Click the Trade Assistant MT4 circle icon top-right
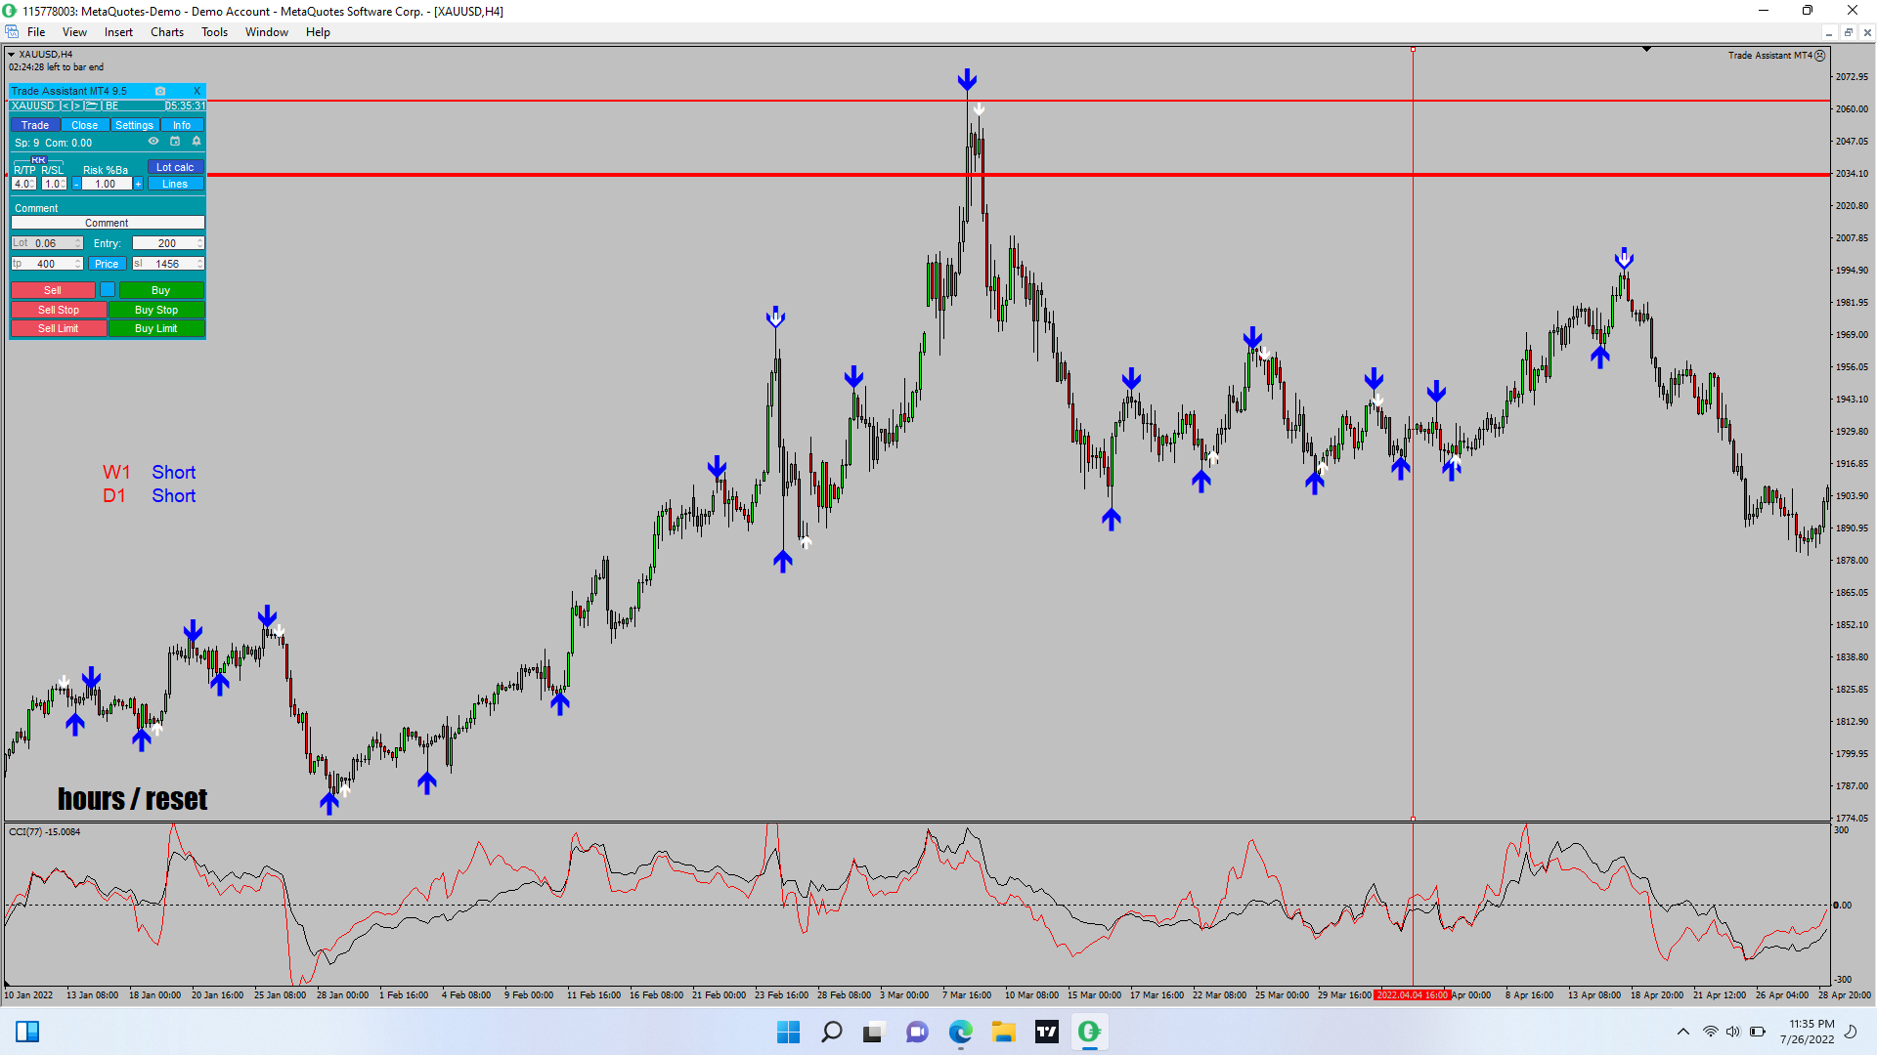The height and width of the screenshot is (1055, 1877). point(1820,56)
